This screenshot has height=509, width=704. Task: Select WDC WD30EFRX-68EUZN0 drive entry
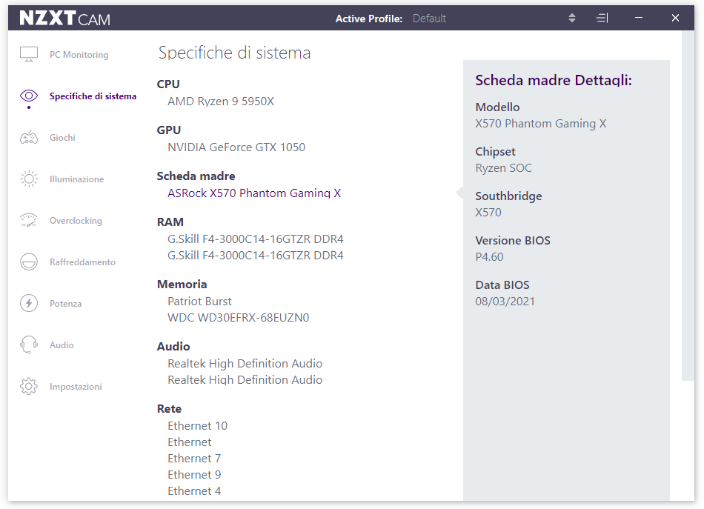239,318
